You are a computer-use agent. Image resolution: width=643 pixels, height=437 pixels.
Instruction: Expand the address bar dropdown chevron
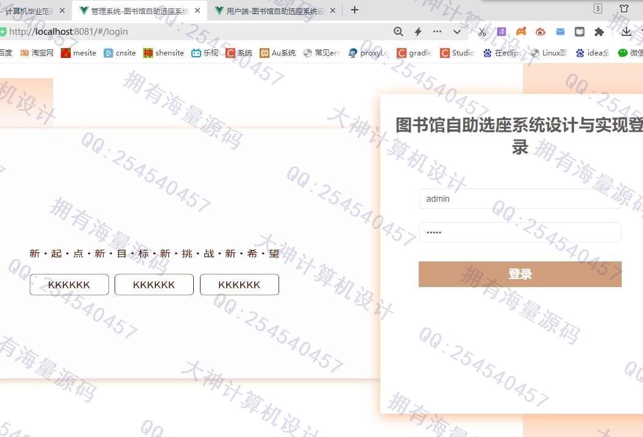click(x=457, y=32)
